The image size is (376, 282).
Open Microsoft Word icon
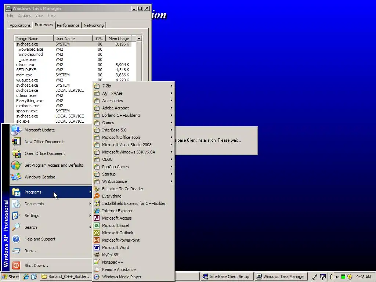[x=97, y=247]
